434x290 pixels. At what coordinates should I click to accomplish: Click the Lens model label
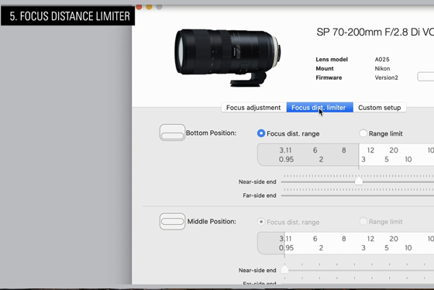[x=332, y=59]
